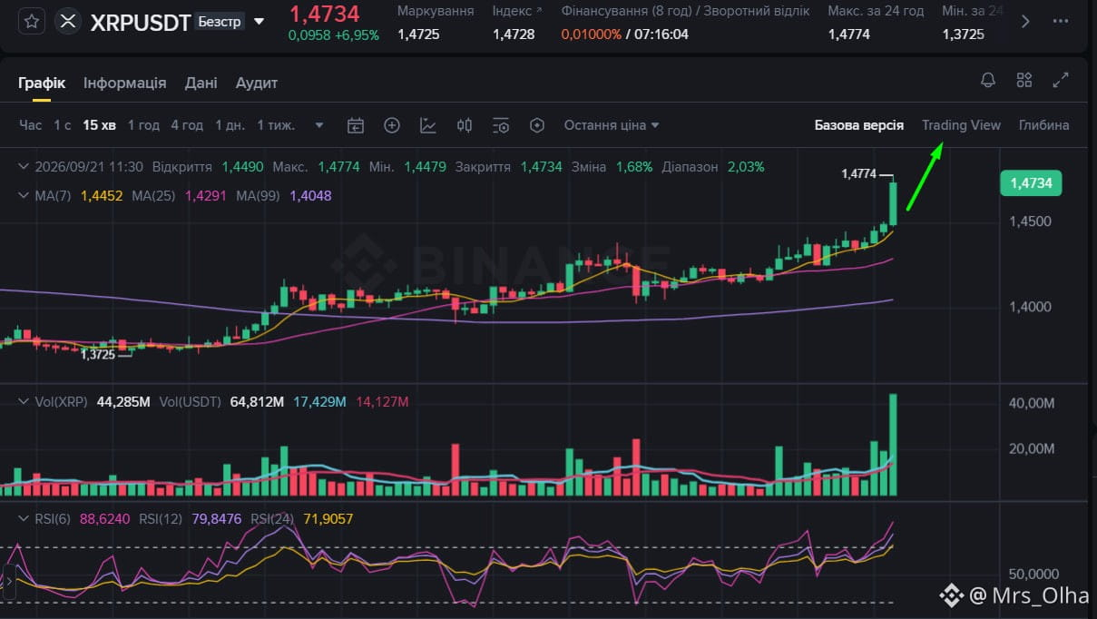
Task: Select the candlestick chart type icon
Action: coord(465,125)
